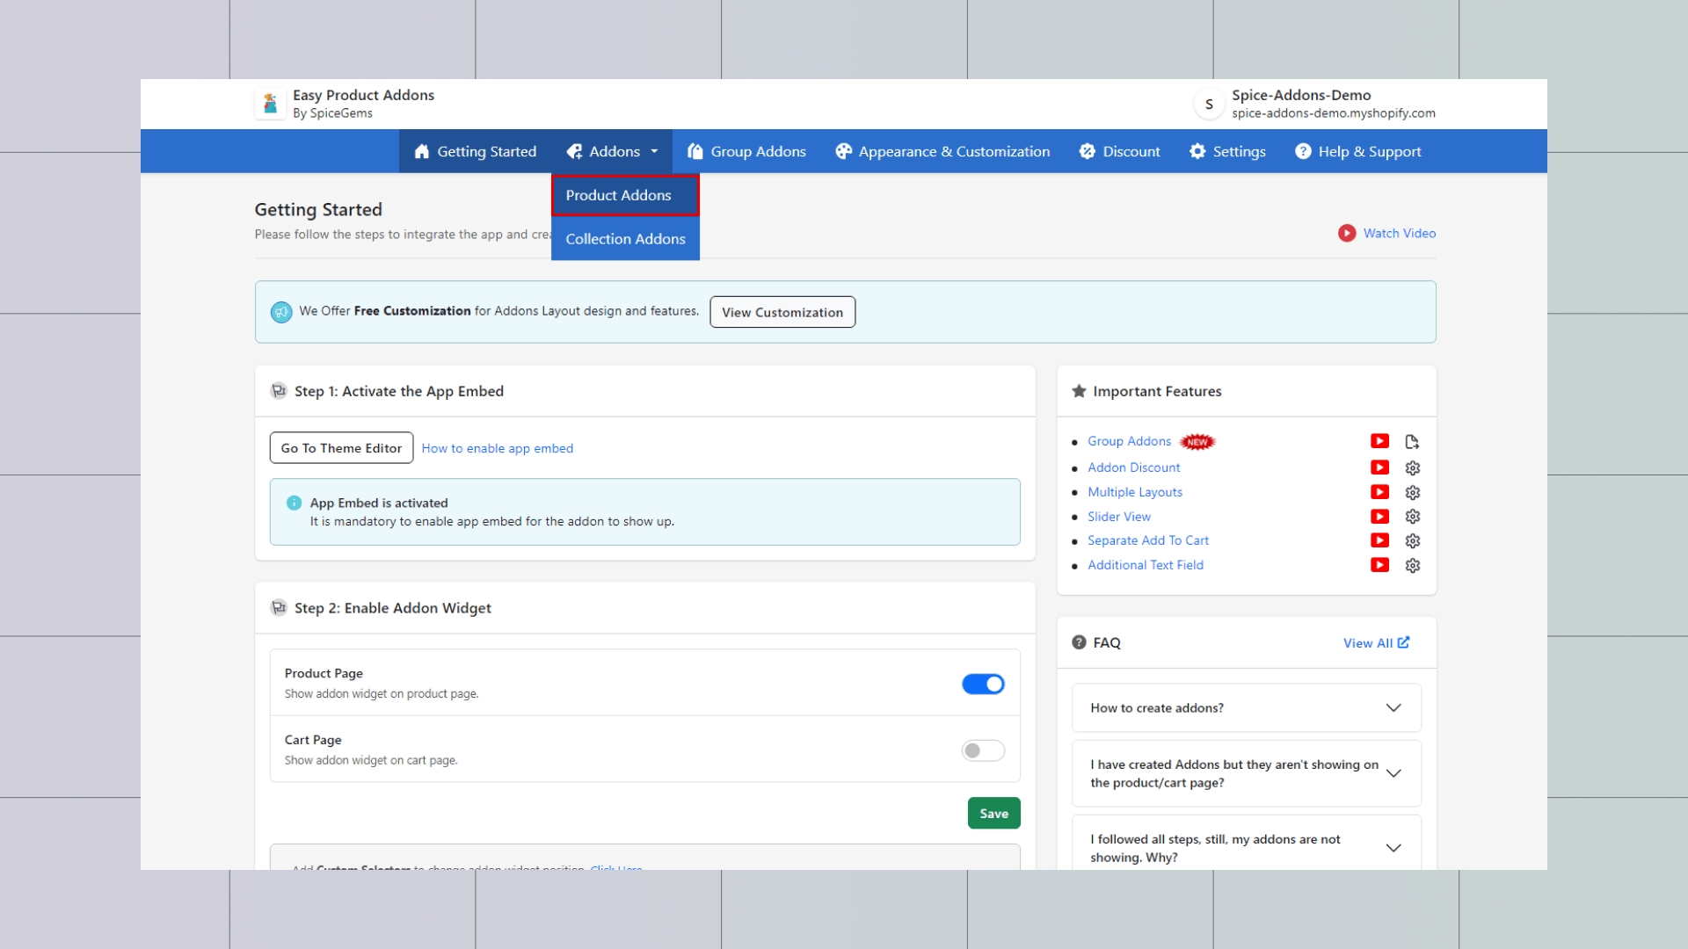The image size is (1688, 949).
Task: Play YouTube video for Slider View
Action: [1379, 517]
